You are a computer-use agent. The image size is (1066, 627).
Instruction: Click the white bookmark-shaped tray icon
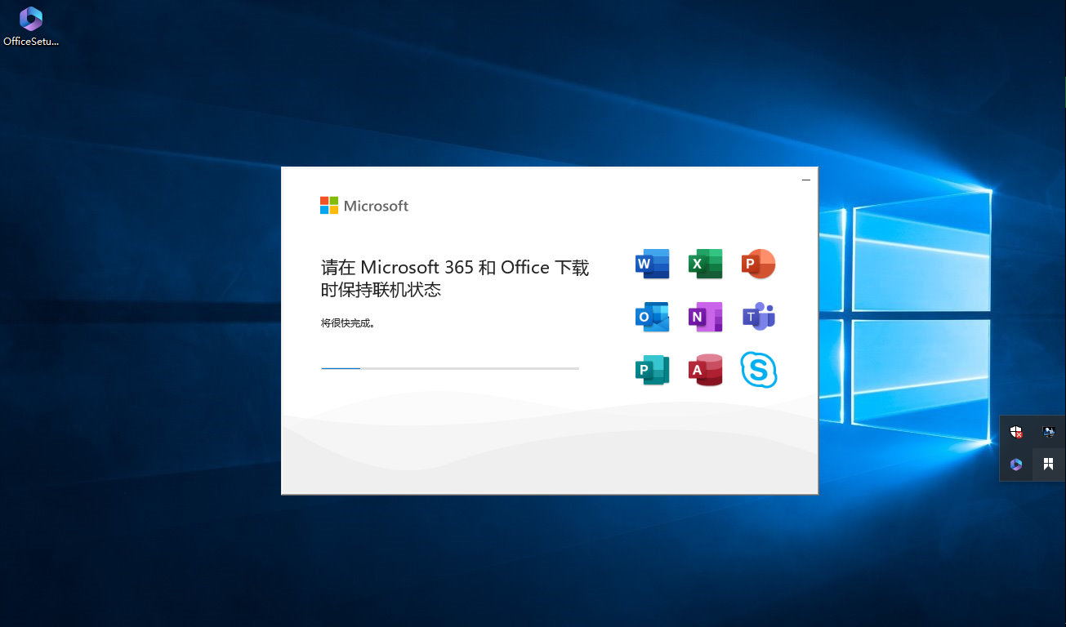coord(1049,465)
